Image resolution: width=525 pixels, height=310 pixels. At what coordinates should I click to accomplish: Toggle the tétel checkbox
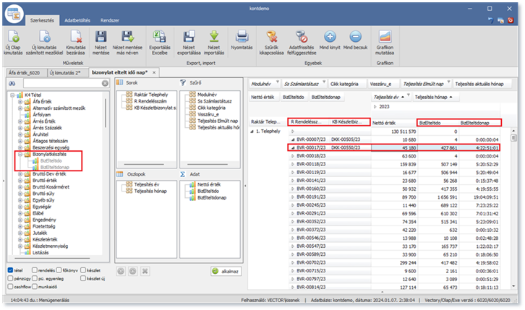coord(9,270)
